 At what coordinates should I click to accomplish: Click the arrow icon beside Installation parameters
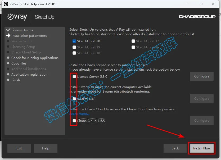coord(8,35)
